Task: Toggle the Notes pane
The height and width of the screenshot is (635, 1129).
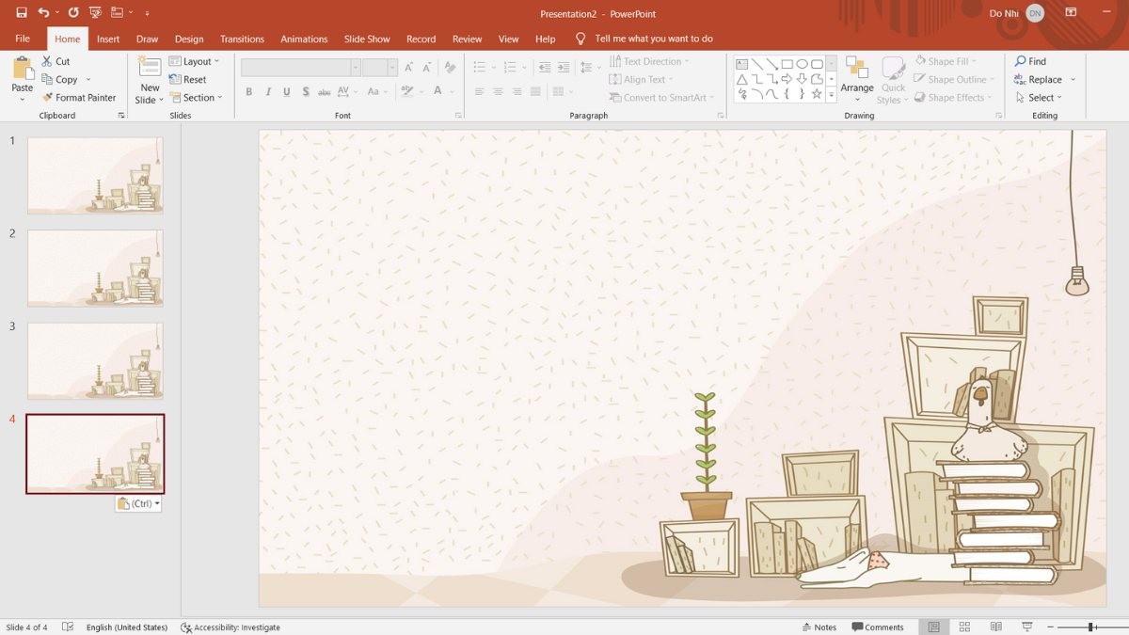Action: click(x=819, y=627)
